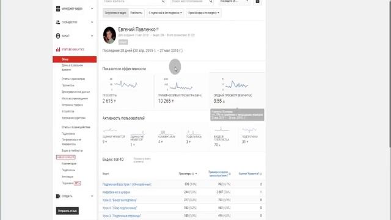Open Подсказки БЕТА report in sidebar
The image size is (391, 220).
click(x=71, y=183)
